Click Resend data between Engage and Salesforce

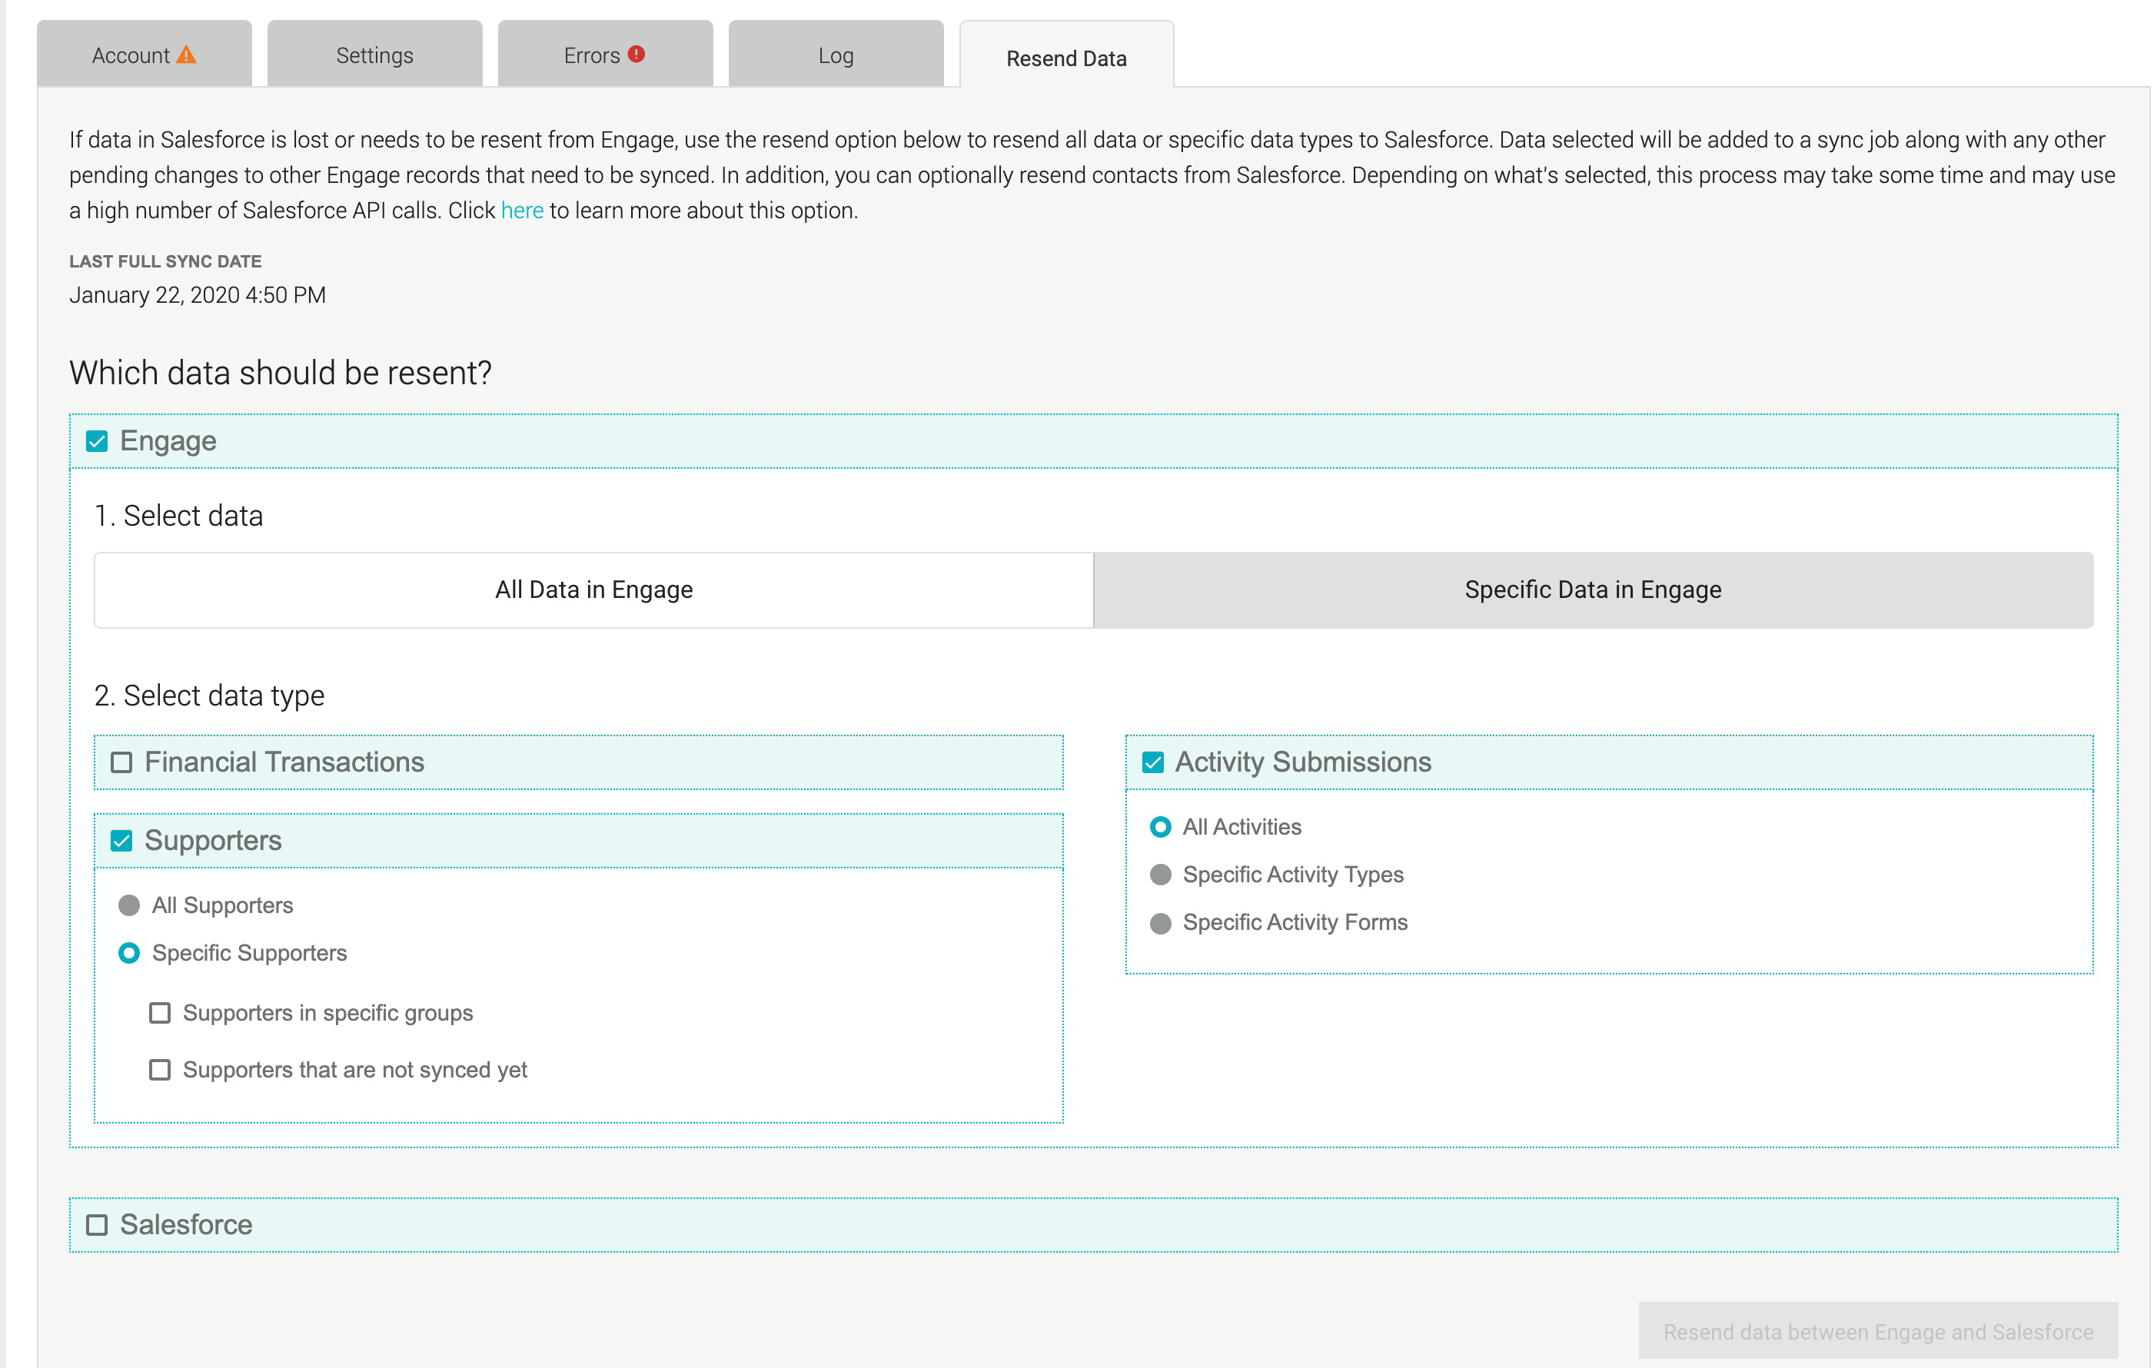tap(1877, 1332)
